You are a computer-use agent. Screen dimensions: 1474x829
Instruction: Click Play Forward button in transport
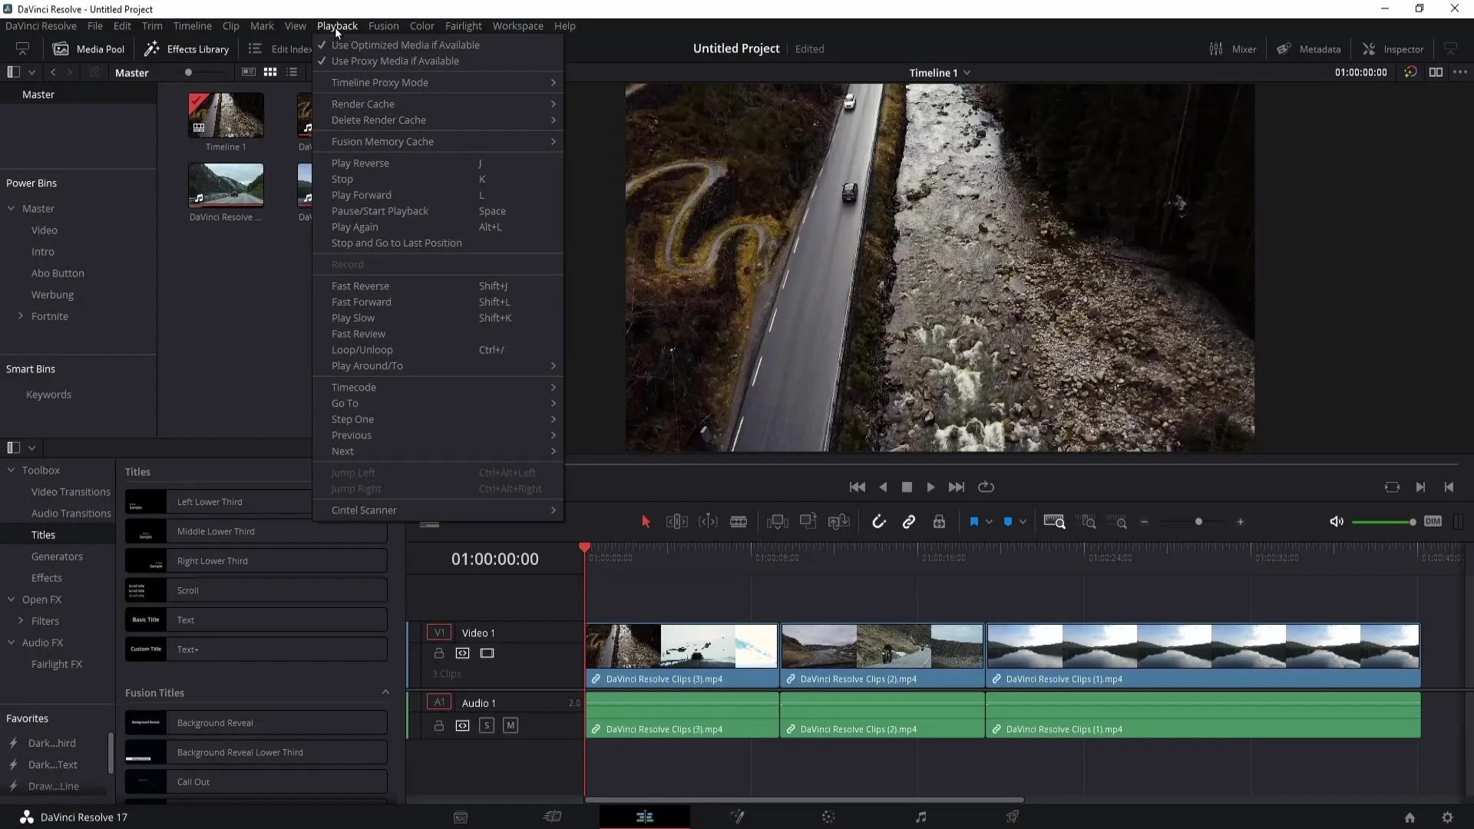click(930, 486)
